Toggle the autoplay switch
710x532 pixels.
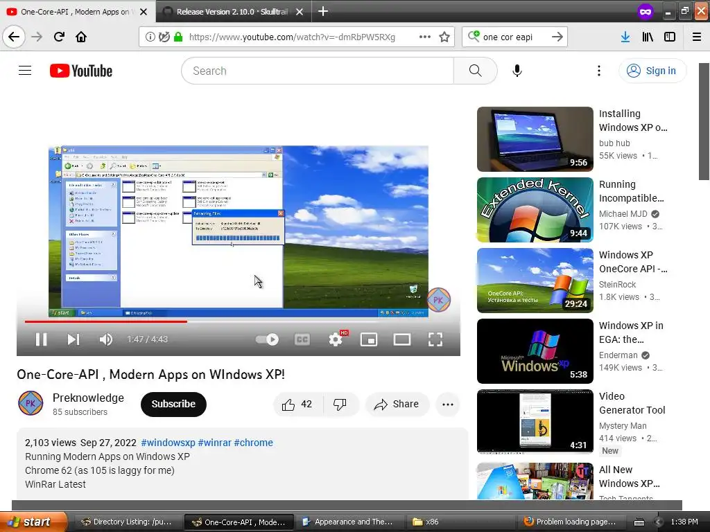(268, 339)
